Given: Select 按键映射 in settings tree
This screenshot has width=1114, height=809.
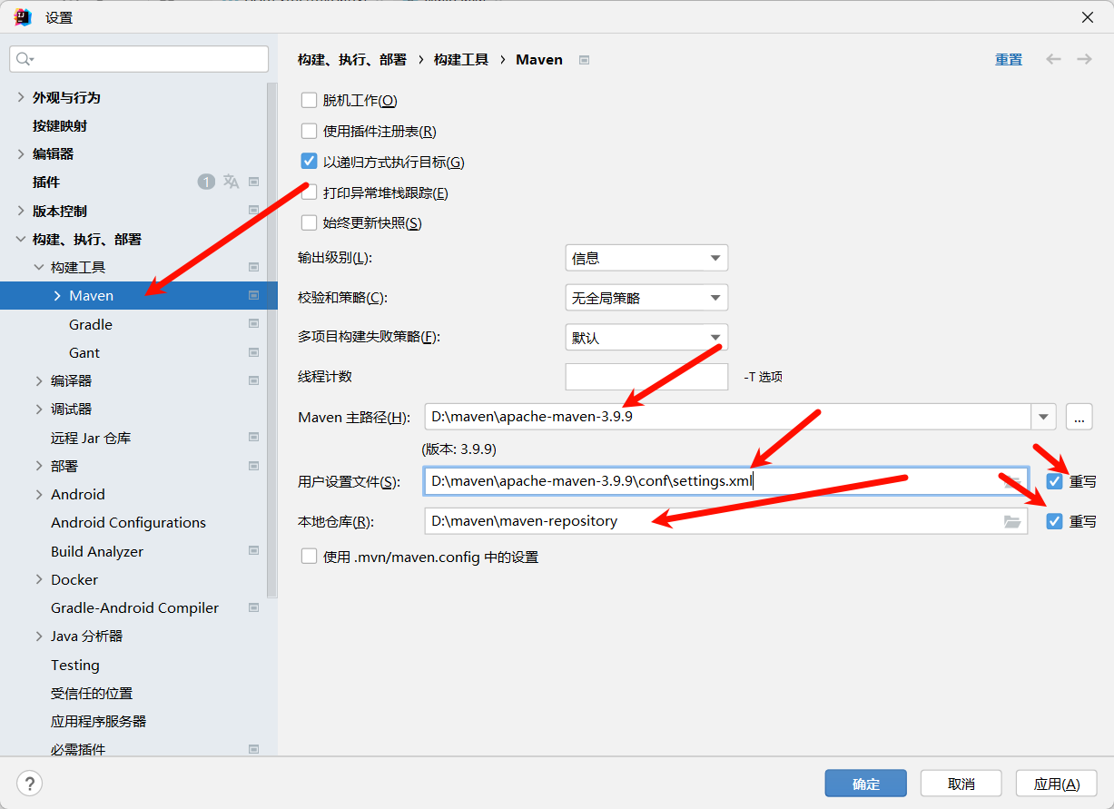Looking at the screenshot, I should [60, 125].
